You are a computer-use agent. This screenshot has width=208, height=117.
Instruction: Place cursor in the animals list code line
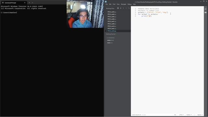153,12
